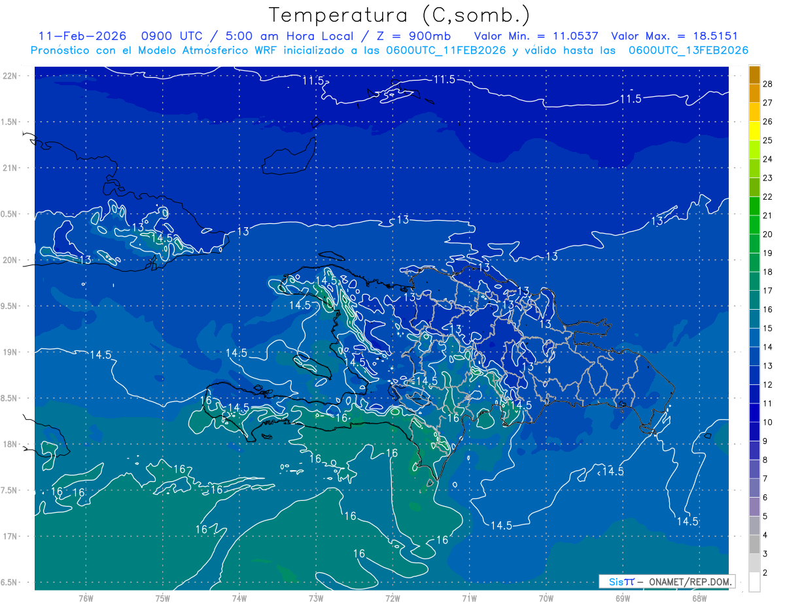Image resolution: width=785 pixels, height=607 pixels.
Task: Click the '5' color scale label
Action: click(765, 517)
